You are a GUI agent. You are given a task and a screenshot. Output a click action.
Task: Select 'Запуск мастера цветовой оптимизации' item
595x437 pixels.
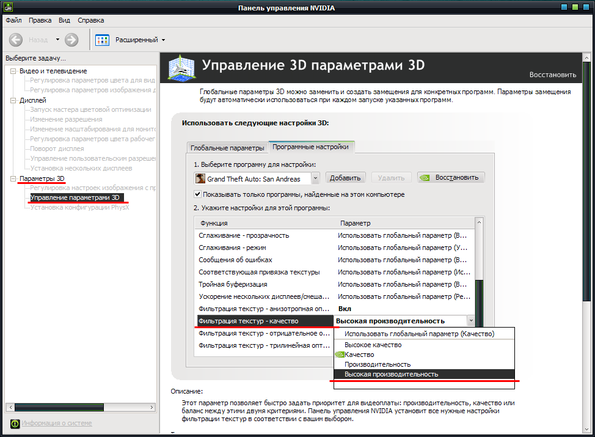[90, 109]
